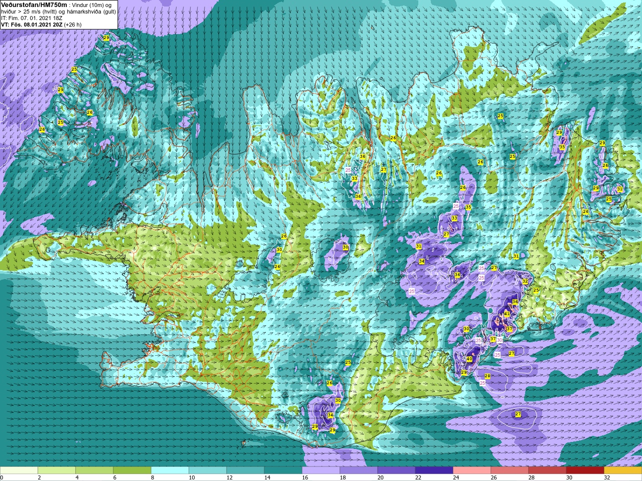Click the 10–12 m/s light teal legend swatch
642x481 pixels.
point(208,470)
